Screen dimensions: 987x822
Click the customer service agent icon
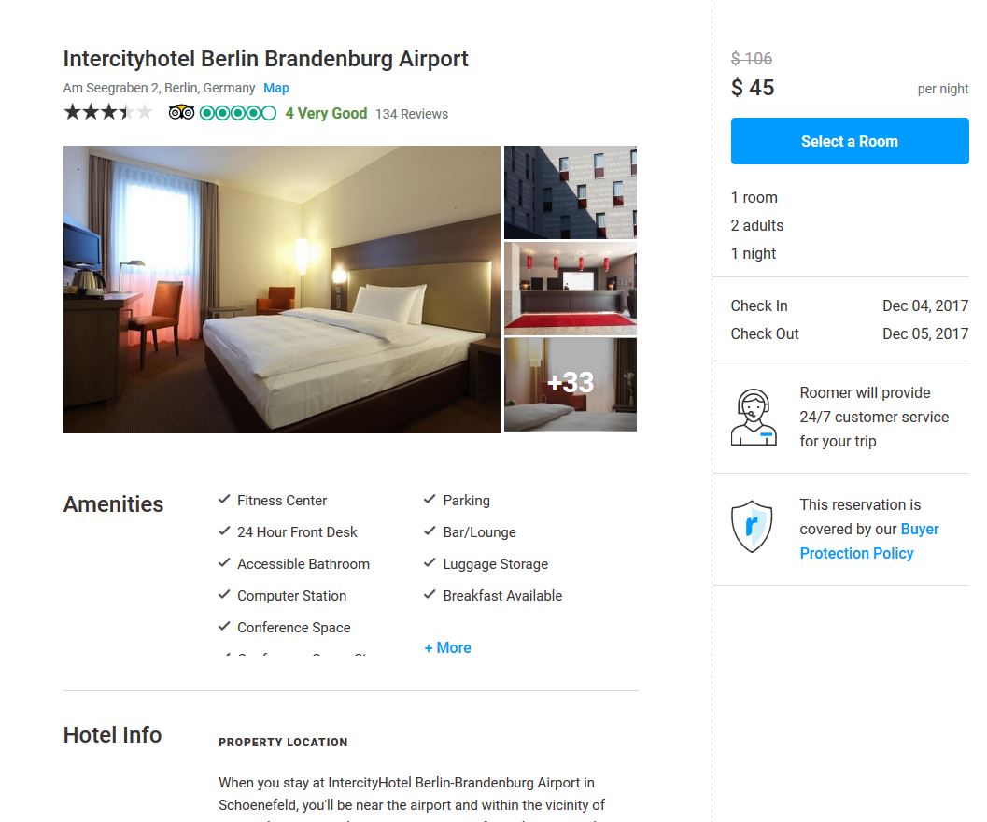coord(754,417)
